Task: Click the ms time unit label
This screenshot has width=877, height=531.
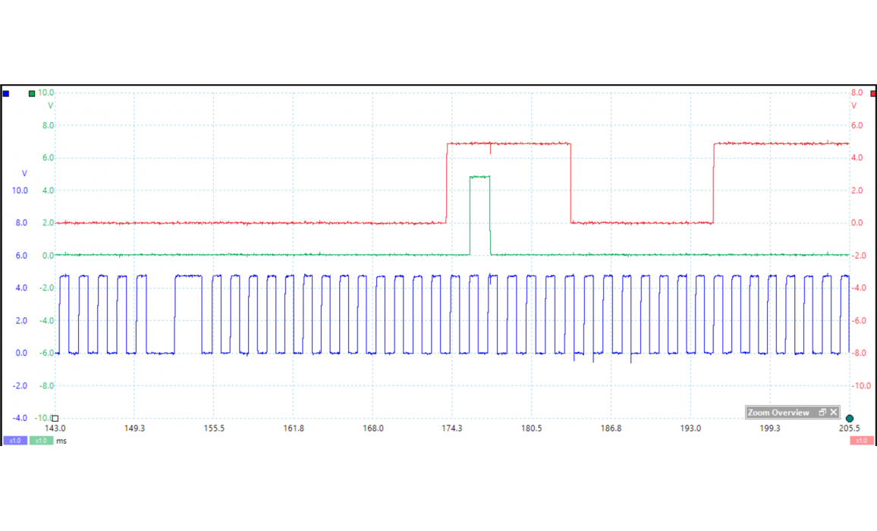Action: click(x=61, y=441)
